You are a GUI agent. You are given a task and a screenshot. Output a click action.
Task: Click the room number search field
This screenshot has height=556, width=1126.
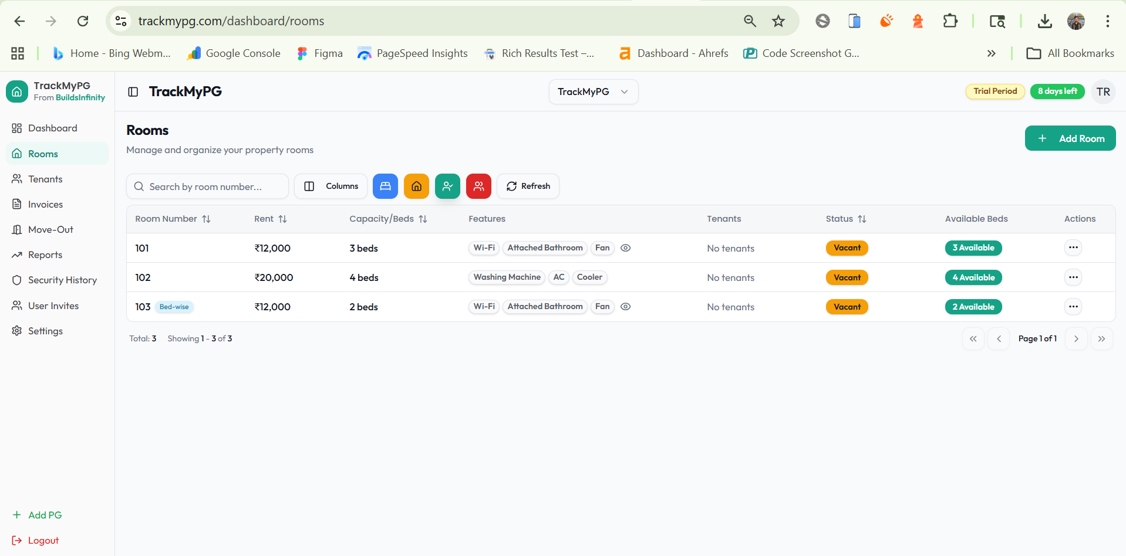[x=207, y=186]
